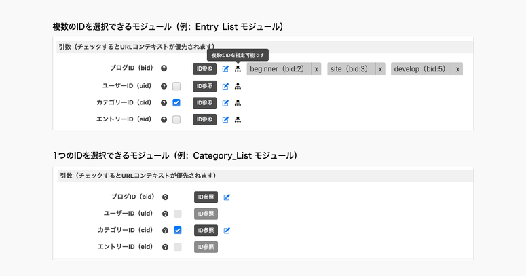Remove the site (bid:3) tag

click(381, 69)
